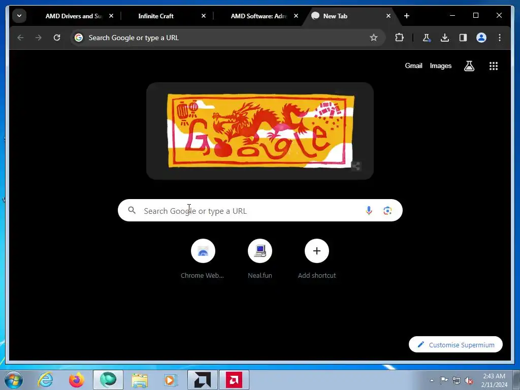Open the profile avatar menu
Viewport: 520px width, 390px height.
coord(481,38)
